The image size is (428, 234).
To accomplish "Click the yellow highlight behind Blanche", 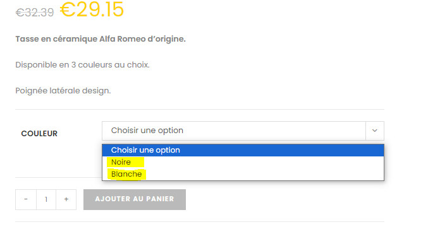I will pos(126,174).
